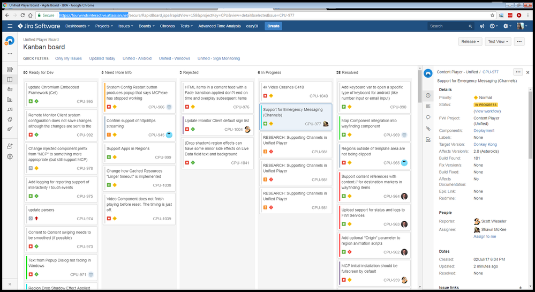Viewport: 535px width, 292px height.
Task: Select card 'update Chromium Embedded Framework (Cef)'
Action: 61,94
